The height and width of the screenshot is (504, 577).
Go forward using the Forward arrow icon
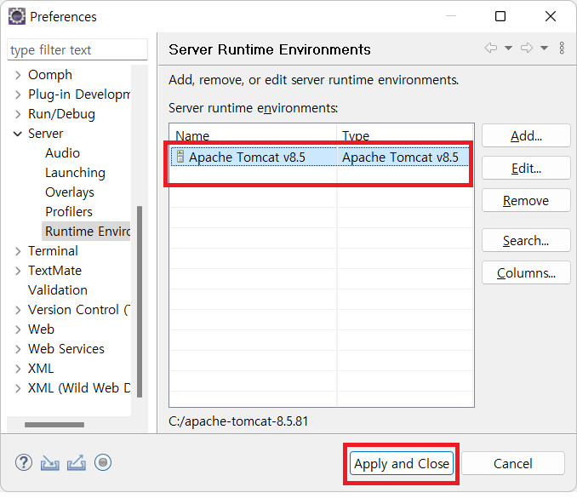[527, 48]
